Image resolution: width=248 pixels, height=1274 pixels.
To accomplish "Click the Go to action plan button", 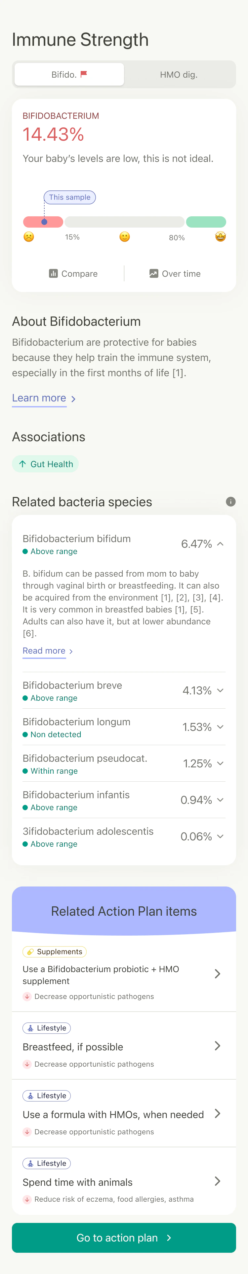I will pyautogui.click(x=124, y=1238).
